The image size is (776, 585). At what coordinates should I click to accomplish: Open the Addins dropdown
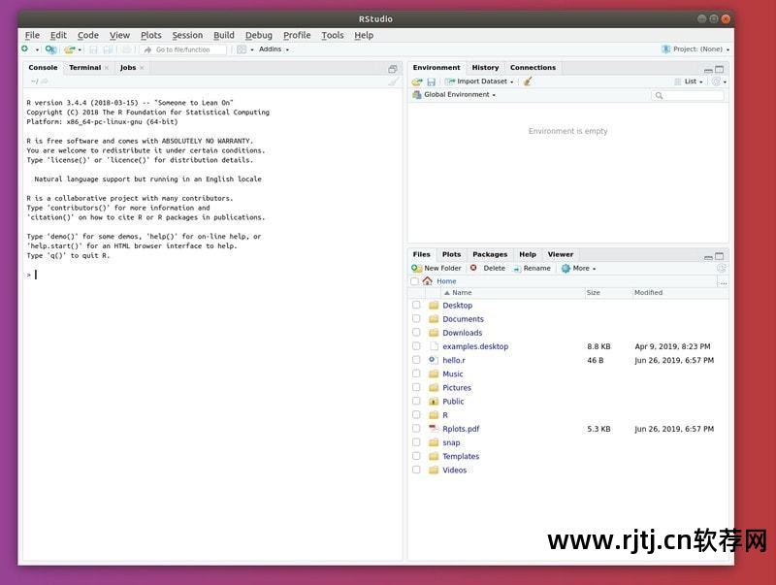coord(274,49)
